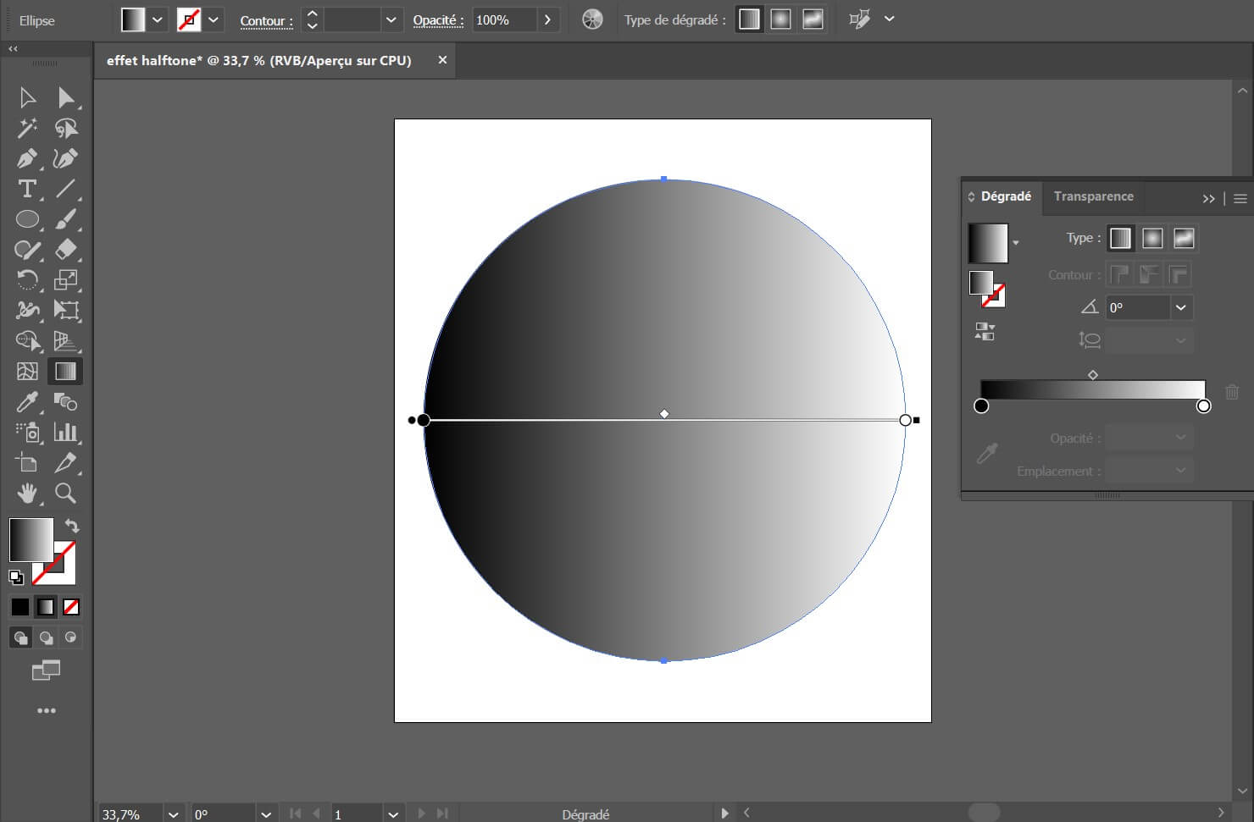Select the Selection (black arrow) tool
This screenshot has height=822, width=1254.
click(x=27, y=97)
